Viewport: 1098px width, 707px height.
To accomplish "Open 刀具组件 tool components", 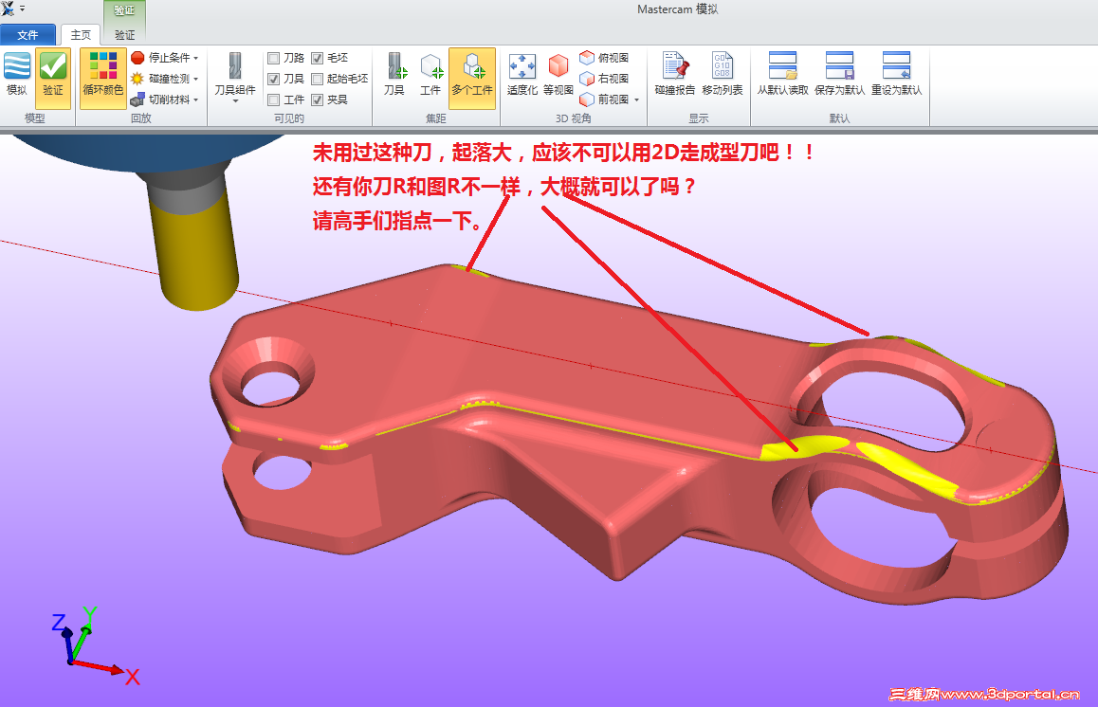I will tap(235, 77).
